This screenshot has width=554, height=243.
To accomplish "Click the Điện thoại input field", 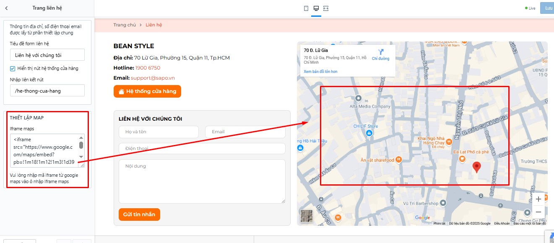I will pos(202,148).
